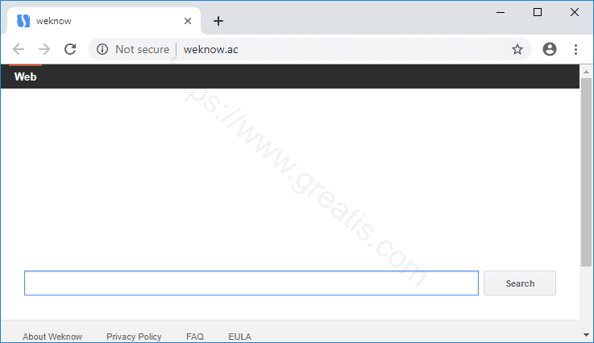Reload the weknow.ac page
594x343 pixels.
[x=70, y=49]
